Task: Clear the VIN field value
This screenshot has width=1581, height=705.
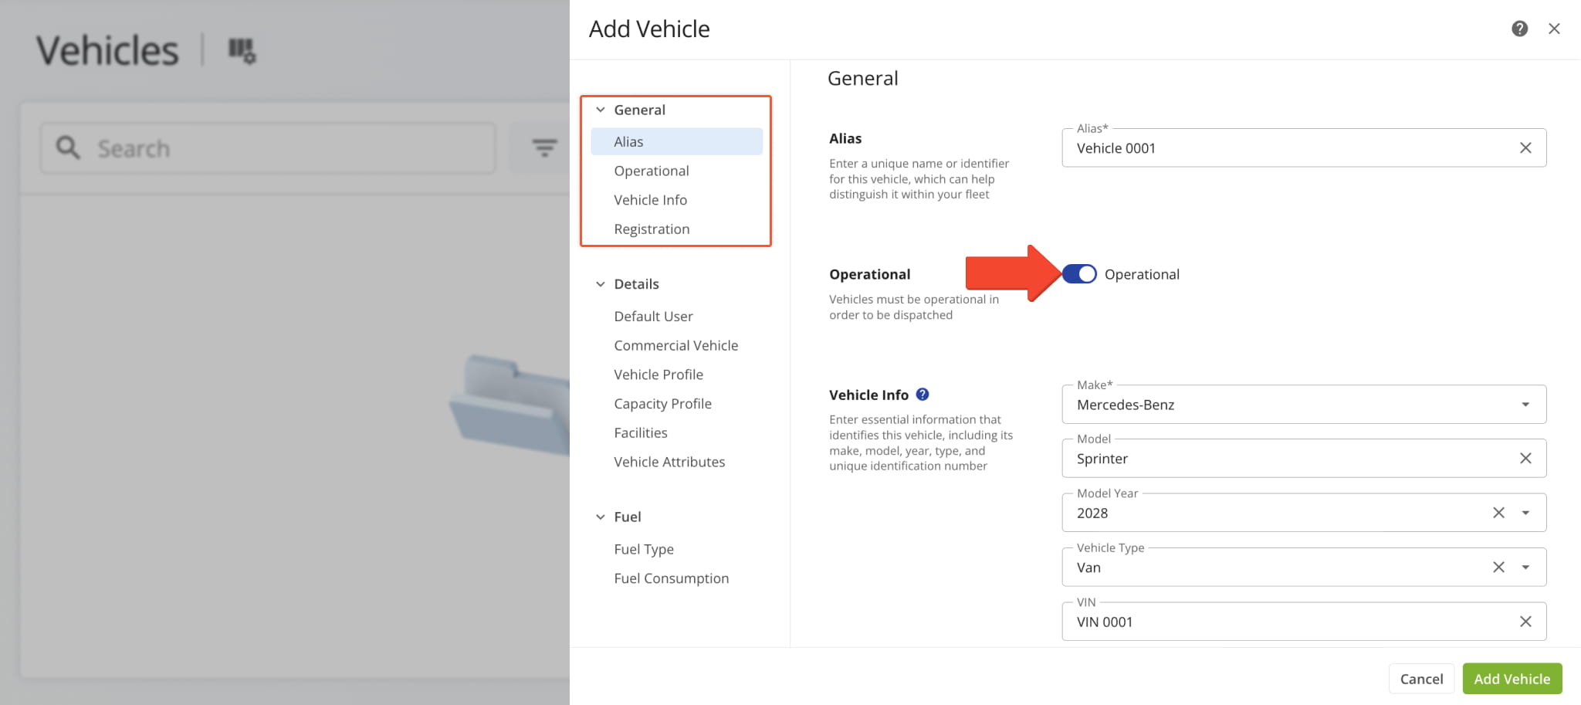Action: 1525,622
